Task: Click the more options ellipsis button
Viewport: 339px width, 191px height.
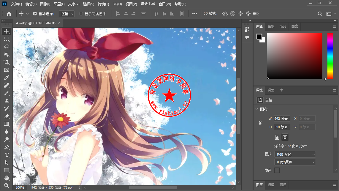Action: pos(194,14)
